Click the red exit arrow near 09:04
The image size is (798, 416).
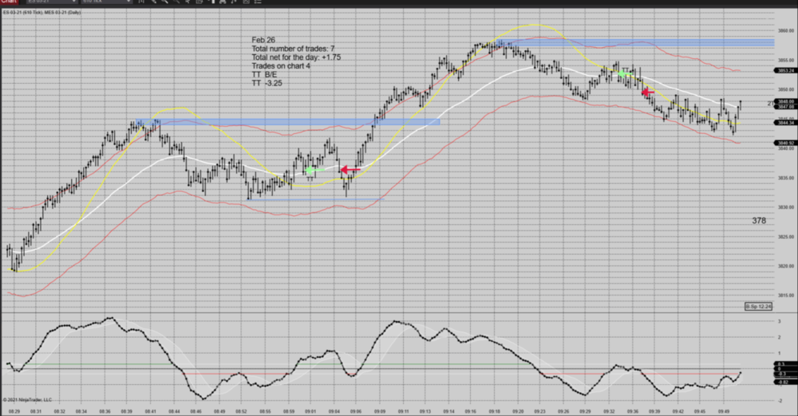[x=350, y=169]
